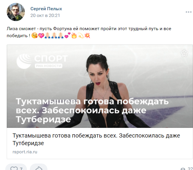Viewport: 193px width, 170px height.
Task: Open Сергей Пелых profile avatar
Action: tap(16, 12)
